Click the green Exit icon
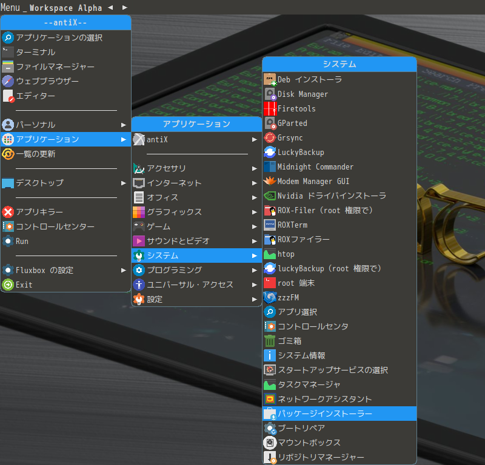This screenshot has width=485, height=465. pyautogui.click(x=8, y=285)
